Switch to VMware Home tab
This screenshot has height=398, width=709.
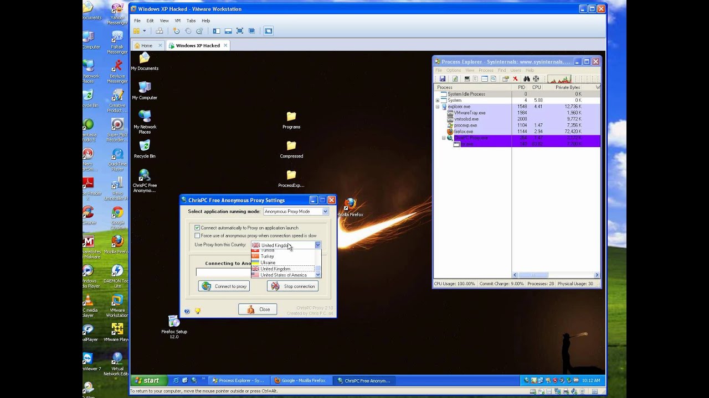[146, 45]
